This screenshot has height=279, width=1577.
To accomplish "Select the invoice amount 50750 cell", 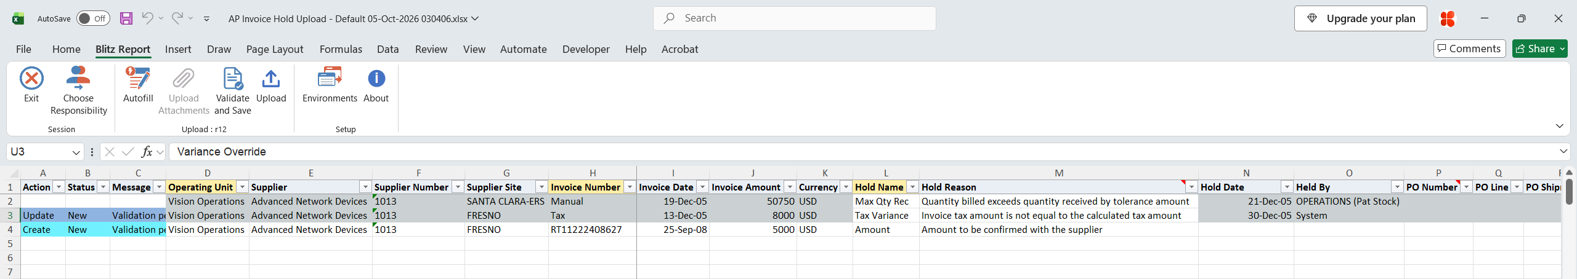I will pyautogui.click(x=753, y=201).
